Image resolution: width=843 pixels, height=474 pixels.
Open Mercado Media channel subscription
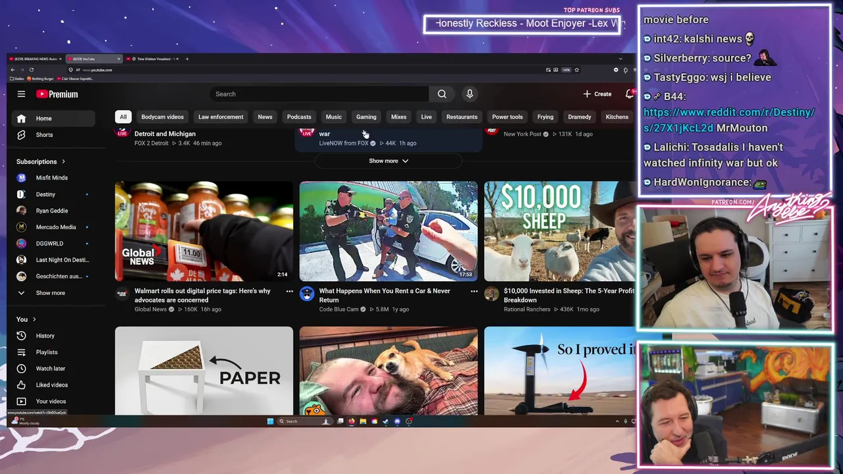click(x=54, y=227)
